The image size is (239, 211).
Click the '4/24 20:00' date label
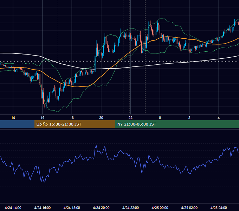click(x=101, y=207)
